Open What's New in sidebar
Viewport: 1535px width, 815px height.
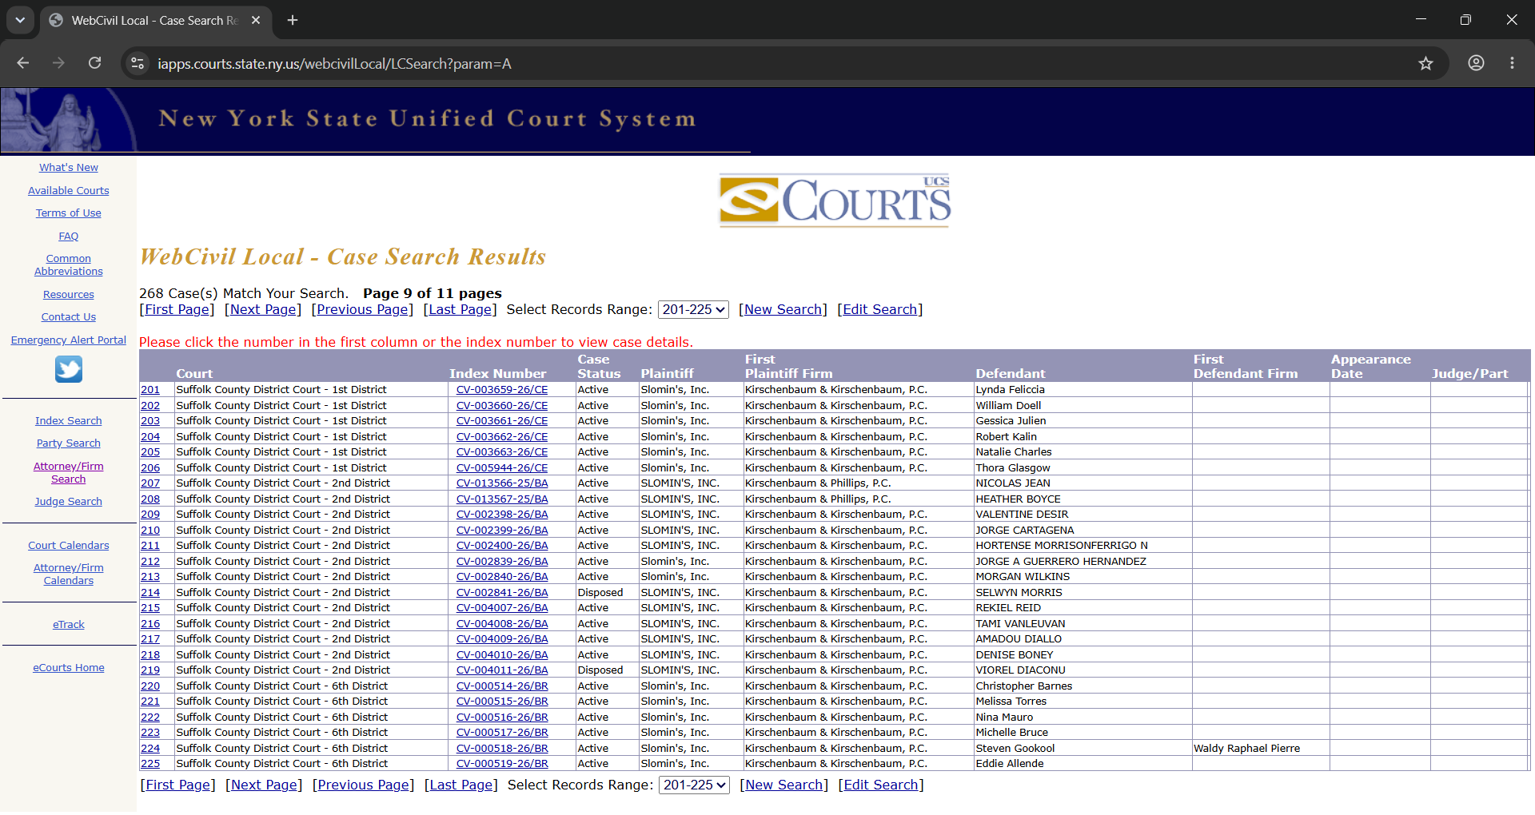coord(69,168)
